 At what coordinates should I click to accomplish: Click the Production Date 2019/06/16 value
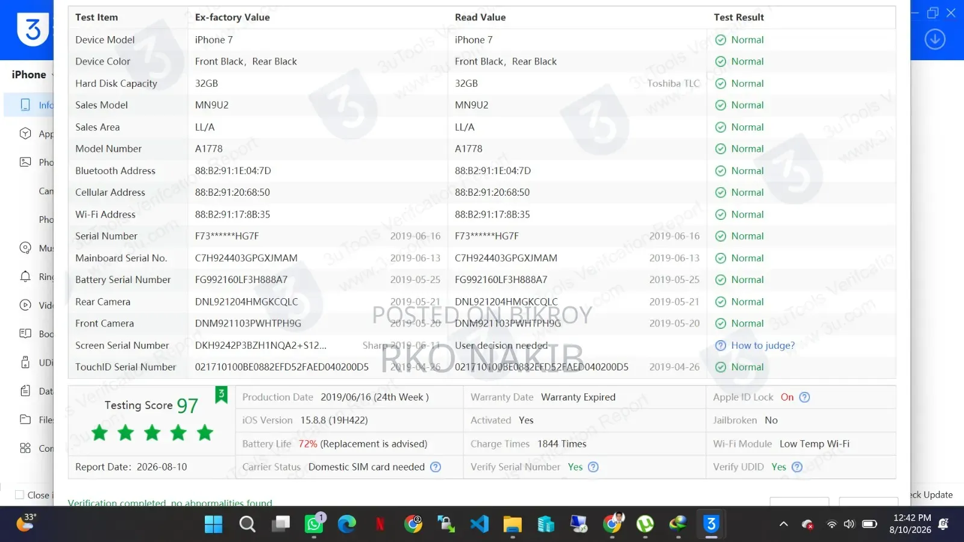[375, 397]
